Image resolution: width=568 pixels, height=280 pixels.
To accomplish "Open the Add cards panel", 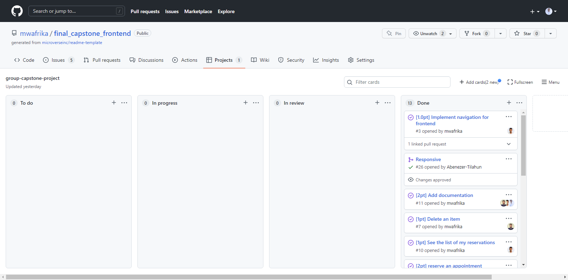I will (480, 82).
